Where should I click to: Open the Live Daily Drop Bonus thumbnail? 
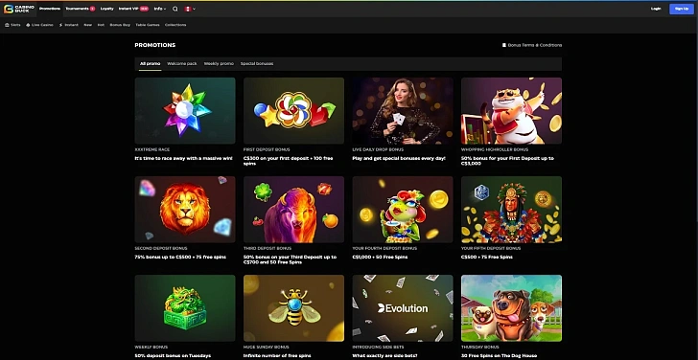403,111
